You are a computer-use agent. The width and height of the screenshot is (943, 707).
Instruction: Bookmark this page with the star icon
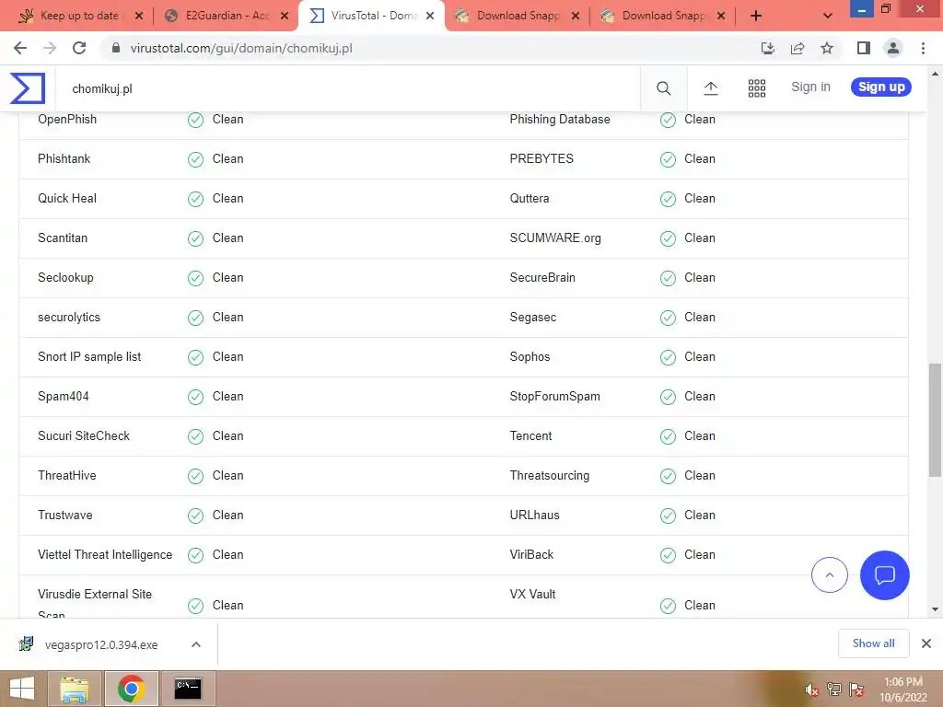(827, 48)
